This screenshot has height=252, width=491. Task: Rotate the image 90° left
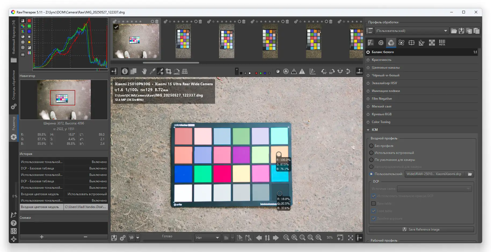(x=324, y=71)
